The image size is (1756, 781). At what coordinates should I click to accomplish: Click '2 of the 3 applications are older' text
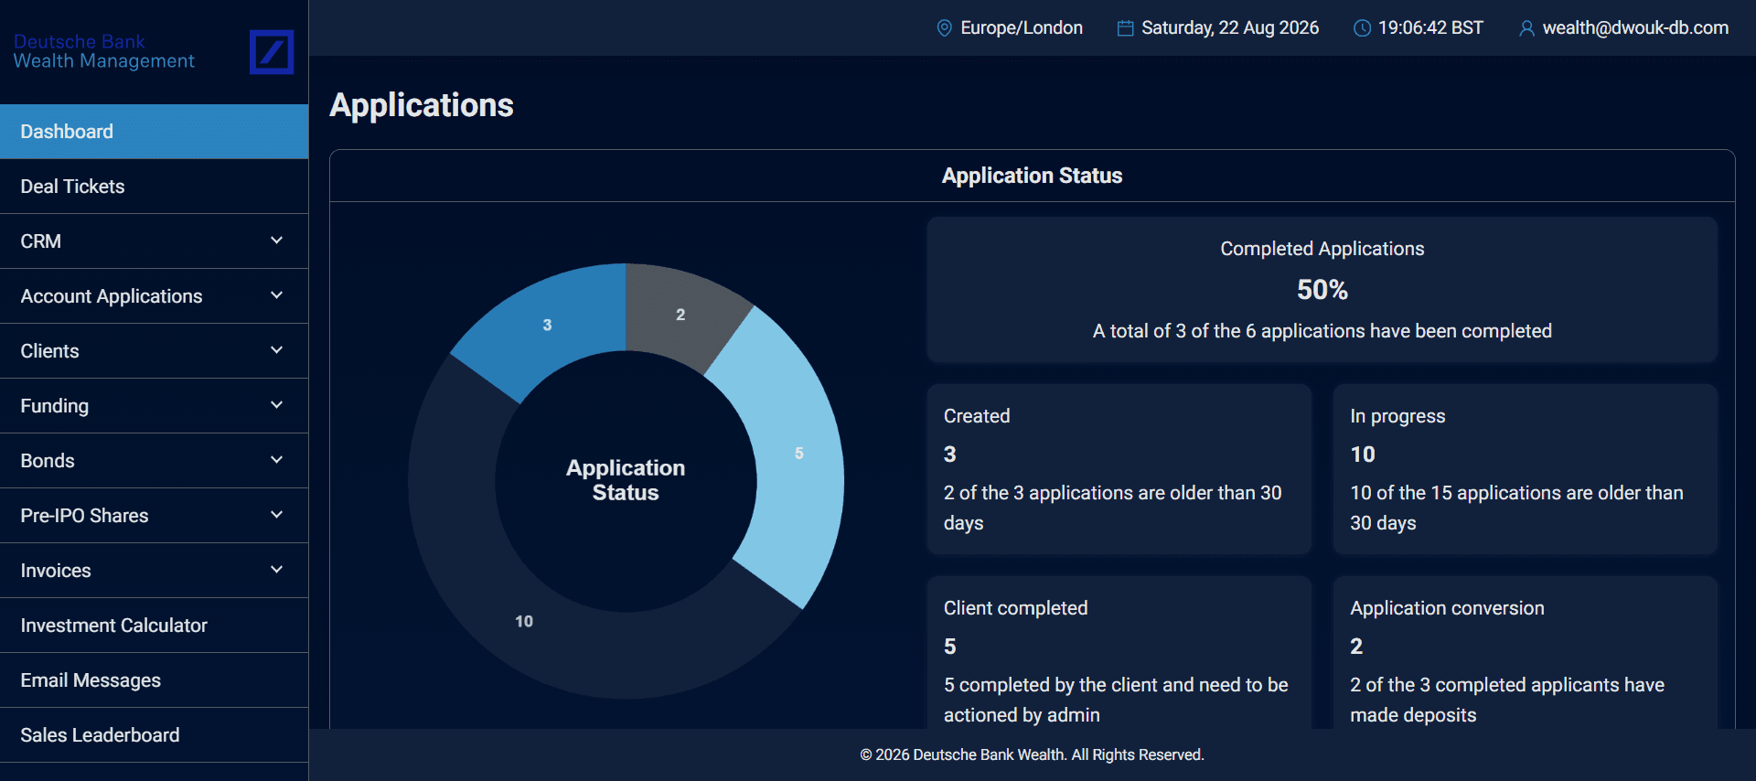(1113, 508)
